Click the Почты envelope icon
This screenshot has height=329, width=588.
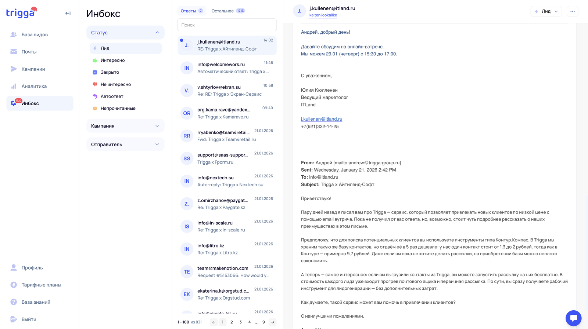pyautogui.click(x=14, y=52)
